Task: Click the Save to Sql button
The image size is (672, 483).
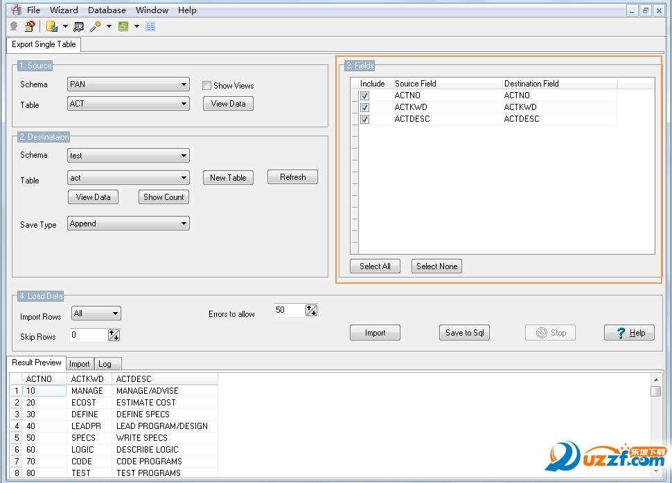Action: pyautogui.click(x=465, y=333)
